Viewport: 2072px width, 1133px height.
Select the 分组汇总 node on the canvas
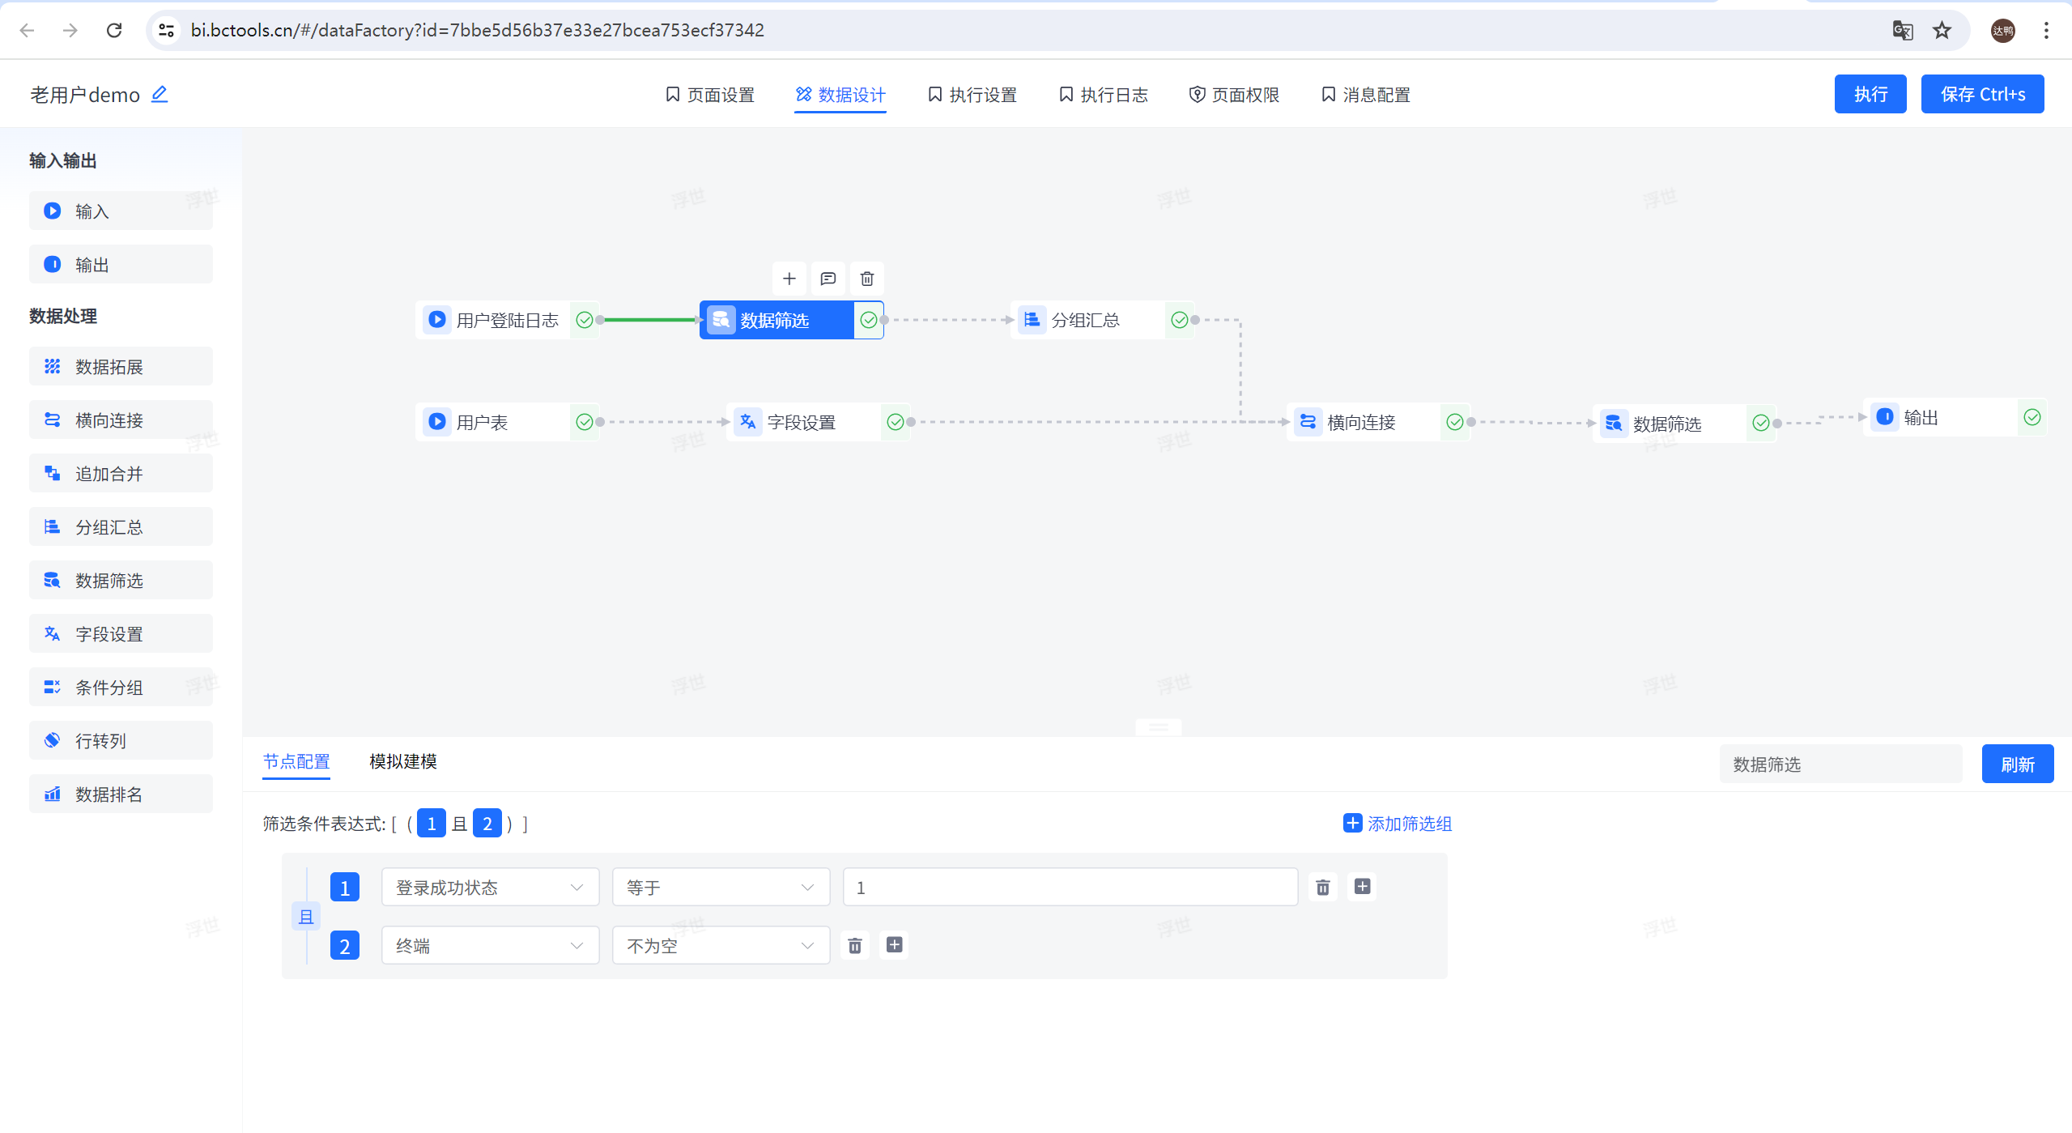coord(1085,320)
